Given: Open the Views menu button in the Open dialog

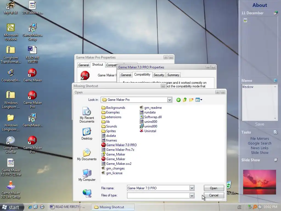Looking at the screenshot, I should (199, 100).
